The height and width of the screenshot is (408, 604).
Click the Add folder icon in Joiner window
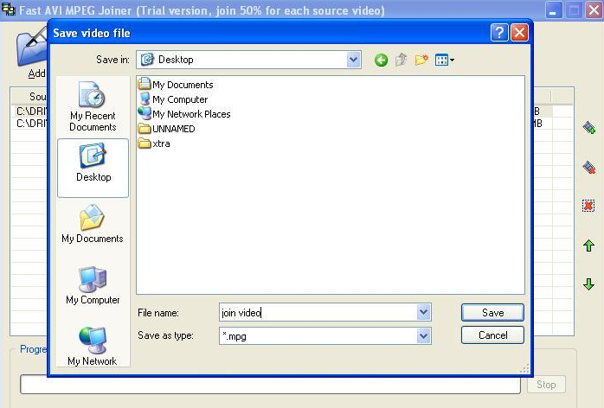click(x=32, y=52)
